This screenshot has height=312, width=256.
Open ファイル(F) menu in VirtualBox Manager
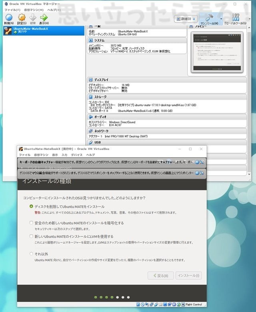tap(12, 10)
